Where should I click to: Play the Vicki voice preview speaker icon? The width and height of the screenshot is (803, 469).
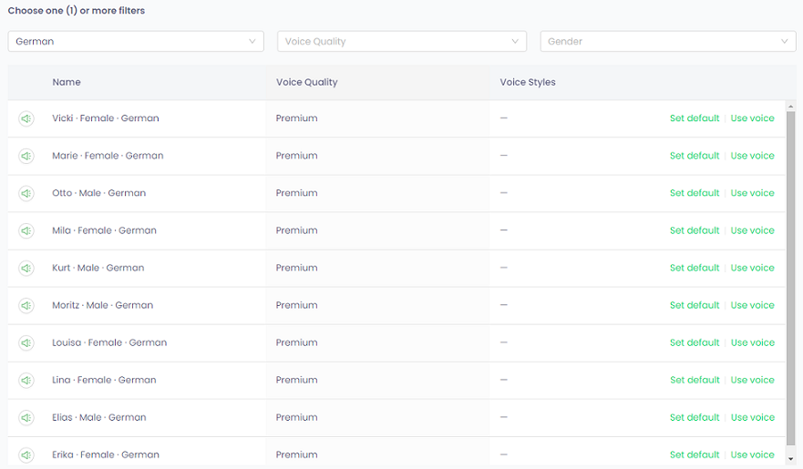(26, 118)
